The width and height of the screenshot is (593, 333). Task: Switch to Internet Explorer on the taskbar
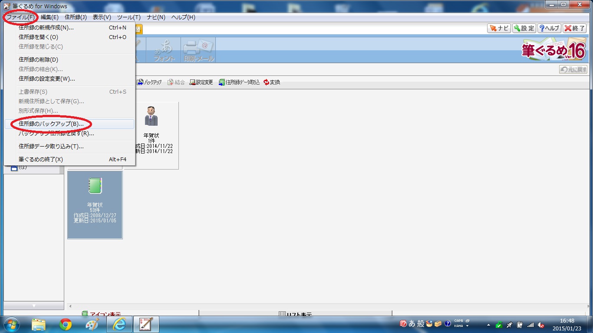[x=119, y=324]
